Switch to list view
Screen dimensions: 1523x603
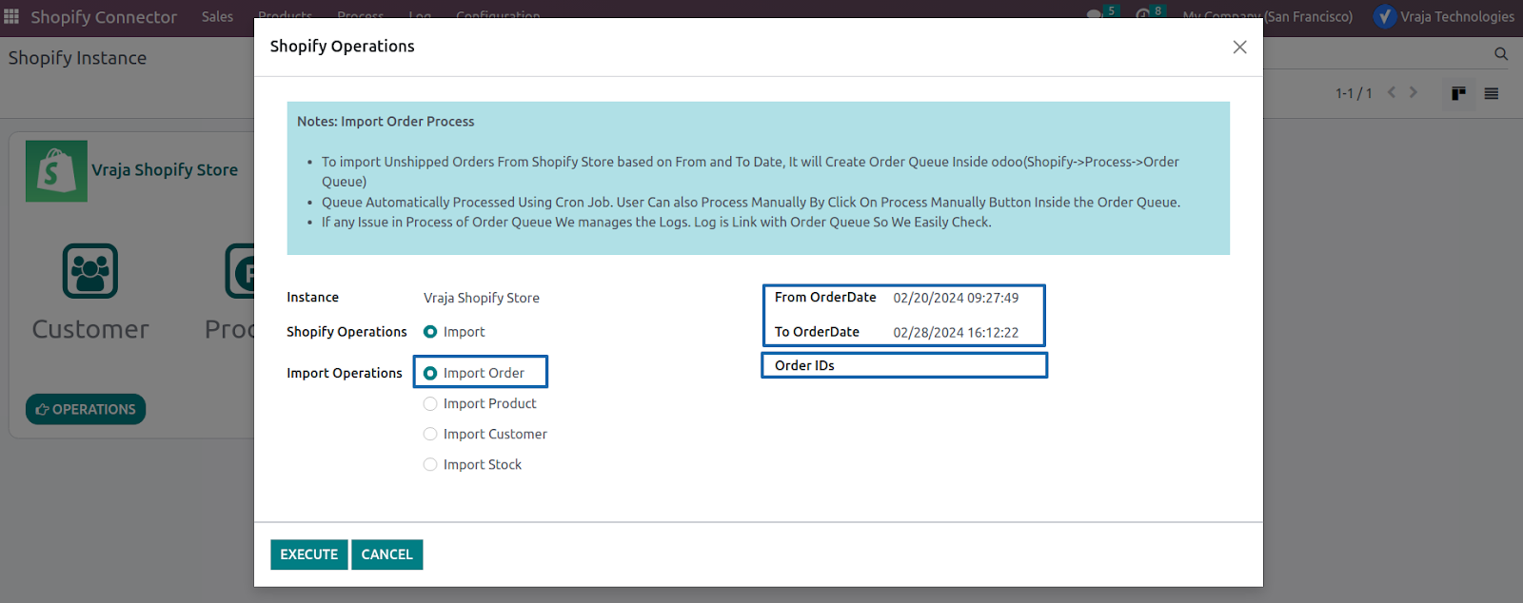pyautogui.click(x=1492, y=93)
